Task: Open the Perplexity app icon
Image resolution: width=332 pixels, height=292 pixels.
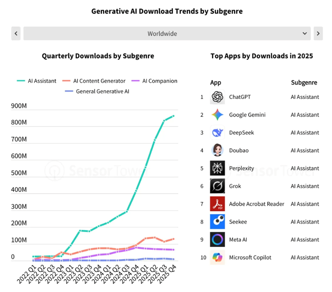Action: coord(217,168)
